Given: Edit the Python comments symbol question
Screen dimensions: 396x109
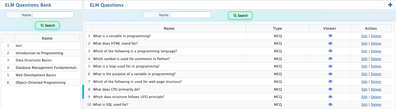Looking at the screenshot, I should point(364,59).
